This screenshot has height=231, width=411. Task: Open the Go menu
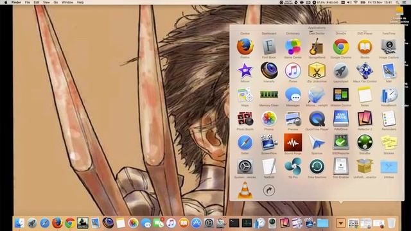pyautogui.click(x=56, y=3)
